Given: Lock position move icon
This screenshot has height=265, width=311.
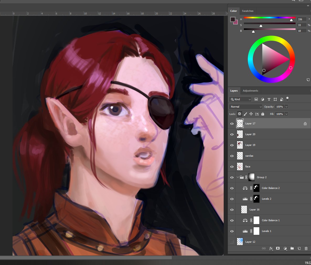Looking at the screenshot, I should pos(251,114).
